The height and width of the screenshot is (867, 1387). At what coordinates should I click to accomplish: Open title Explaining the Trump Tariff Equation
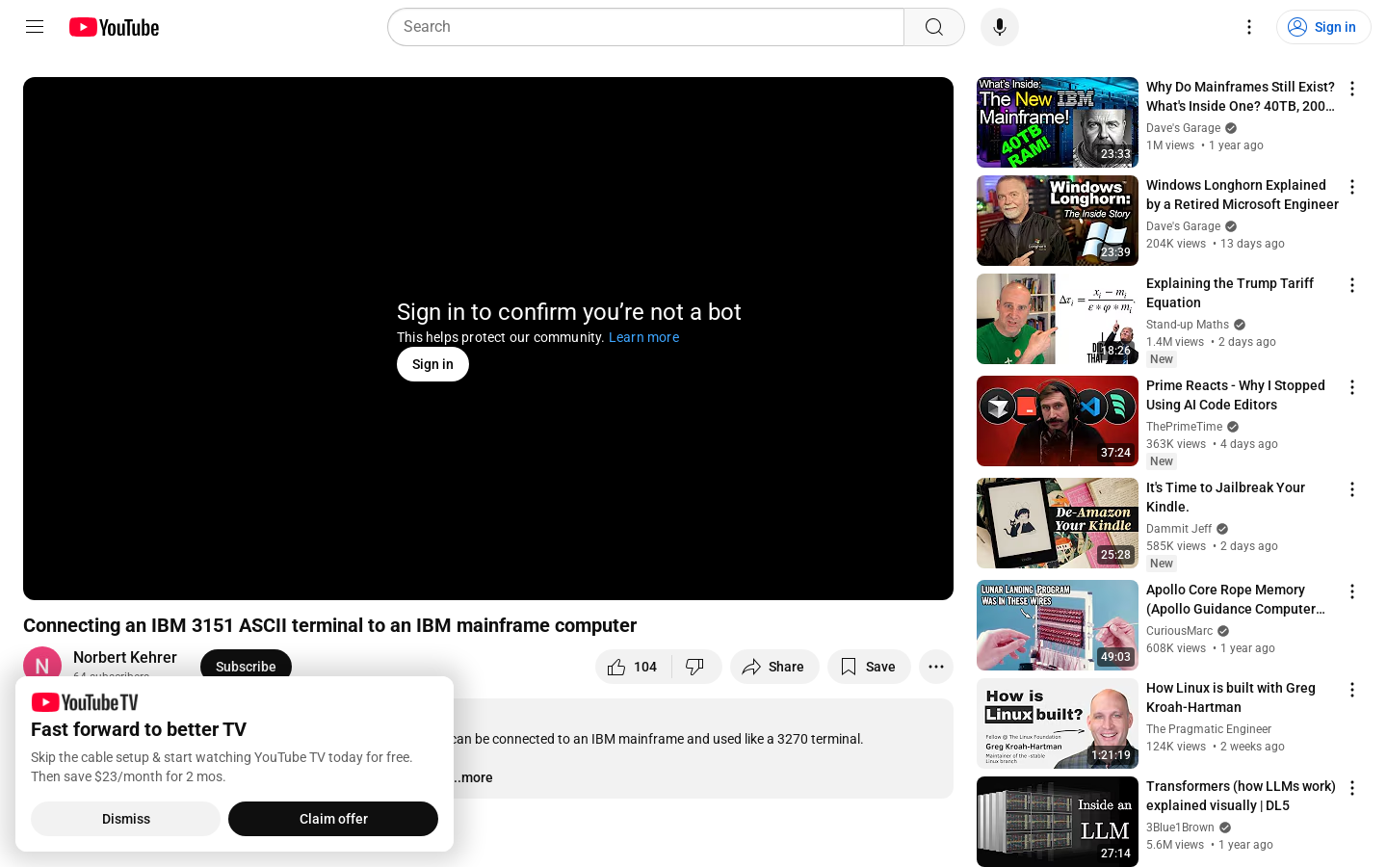point(1230,293)
